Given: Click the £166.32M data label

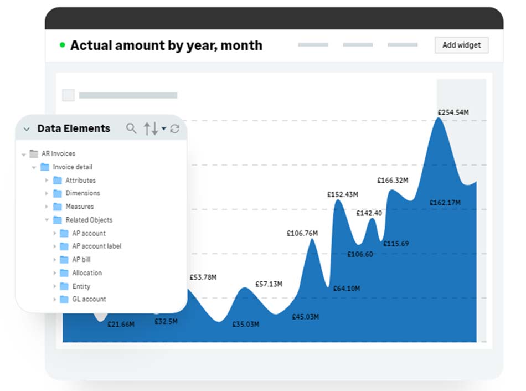Looking at the screenshot, I should (x=393, y=181).
